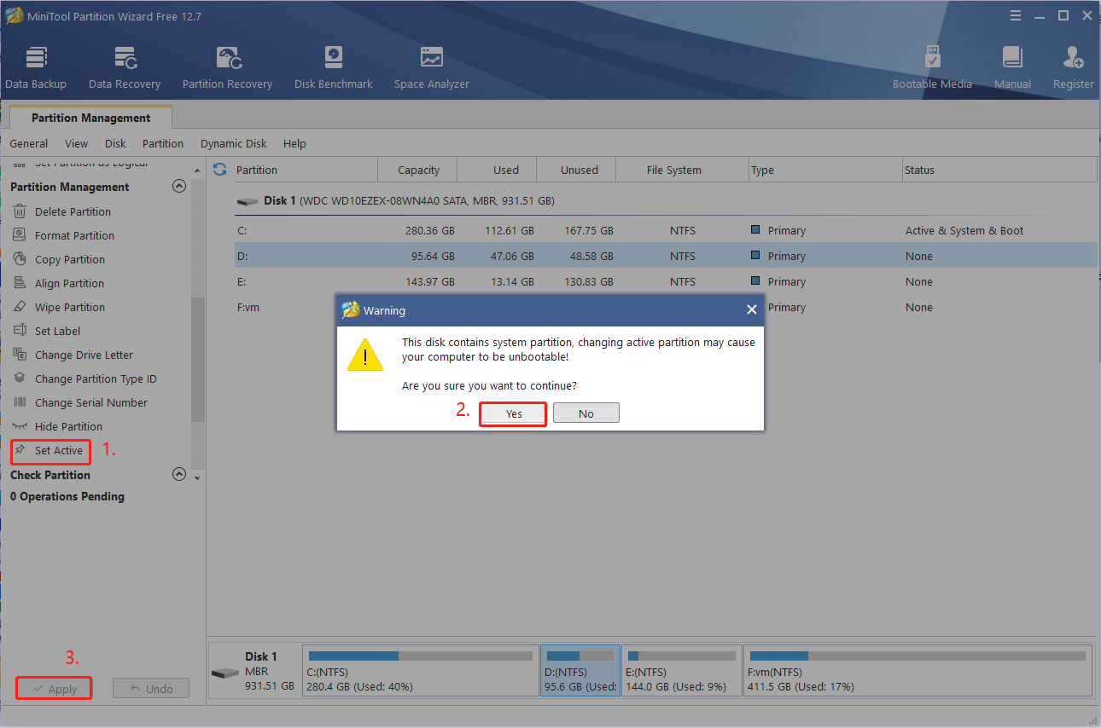The width and height of the screenshot is (1101, 728).
Task: Click Copy Partition icon
Action: (20, 259)
